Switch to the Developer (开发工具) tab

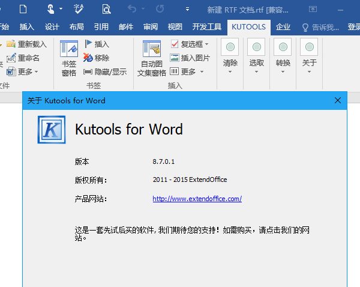(206, 27)
